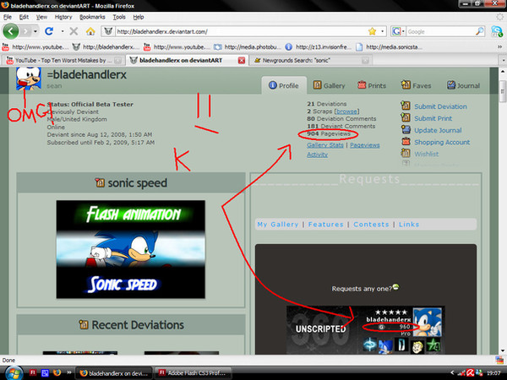
Task: Open the back/forward history dropdown arrow
Action: [35, 31]
